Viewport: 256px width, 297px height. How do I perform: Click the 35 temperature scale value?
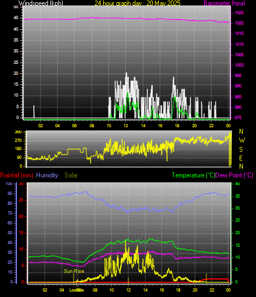(237, 196)
